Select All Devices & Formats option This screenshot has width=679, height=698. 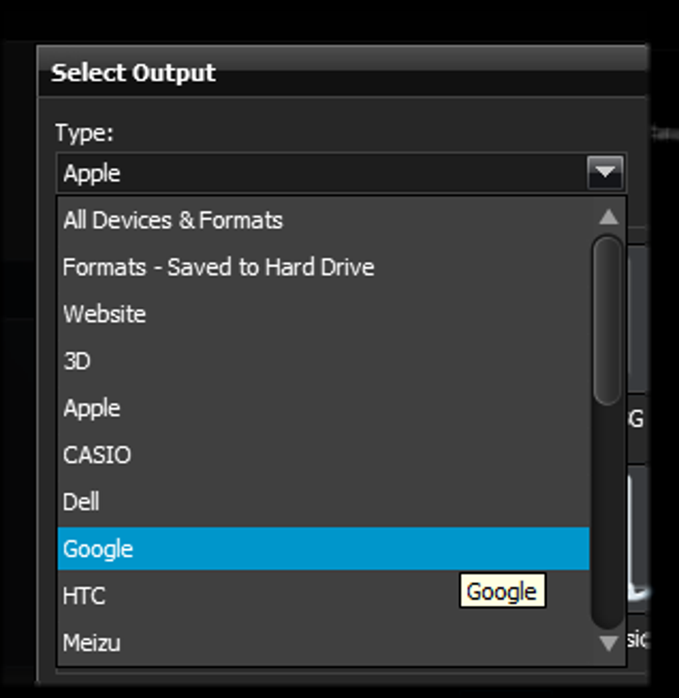pos(324,220)
